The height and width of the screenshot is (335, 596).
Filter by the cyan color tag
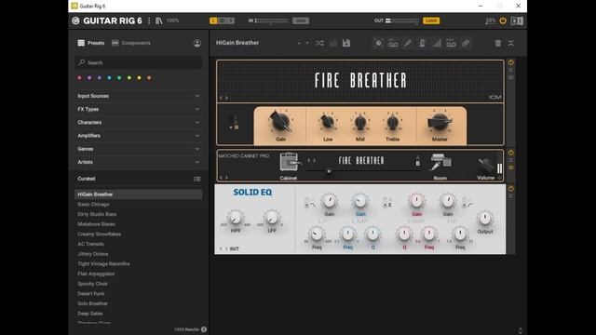click(x=109, y=78)
